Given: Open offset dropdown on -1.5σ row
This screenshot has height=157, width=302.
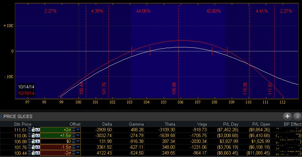Looking at the screenshot, I should coord(78,147).
